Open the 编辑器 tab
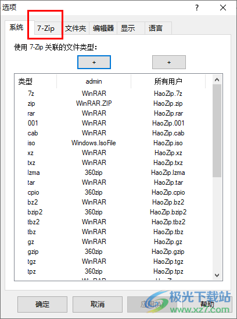 [103, 28]
